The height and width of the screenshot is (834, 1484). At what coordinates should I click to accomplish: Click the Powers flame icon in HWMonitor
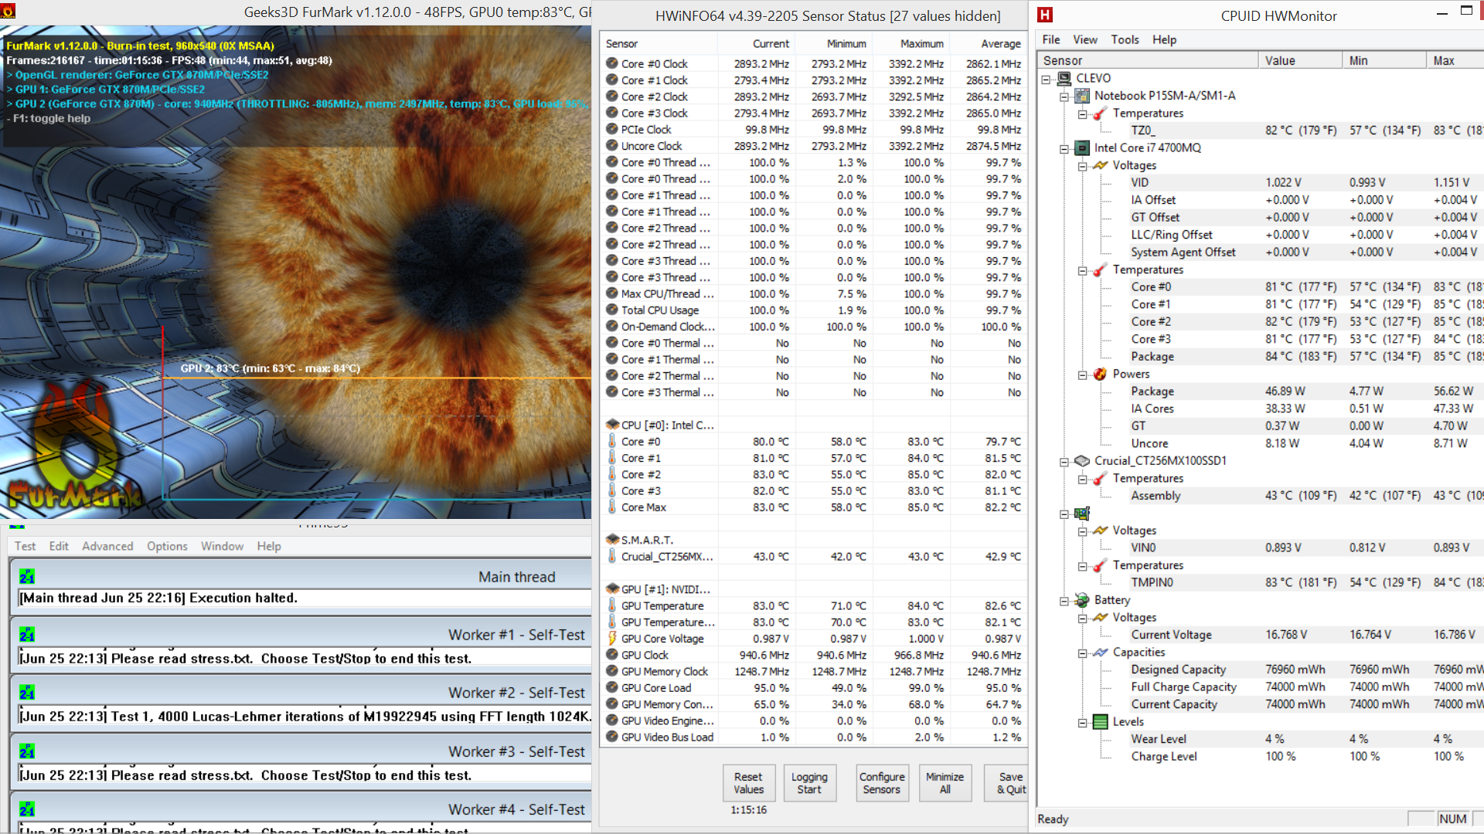[1100, 374]
